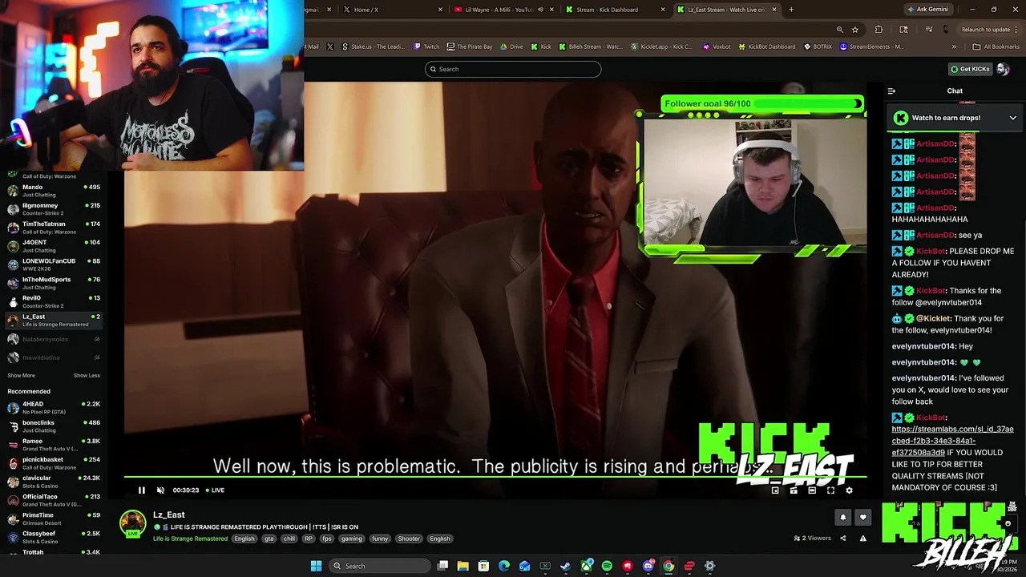Image resolution: width=1026 pixels, height=577 pixels.
Task: Open Drive bookmark
Action: pyautogui.click(x=511, y=46)
